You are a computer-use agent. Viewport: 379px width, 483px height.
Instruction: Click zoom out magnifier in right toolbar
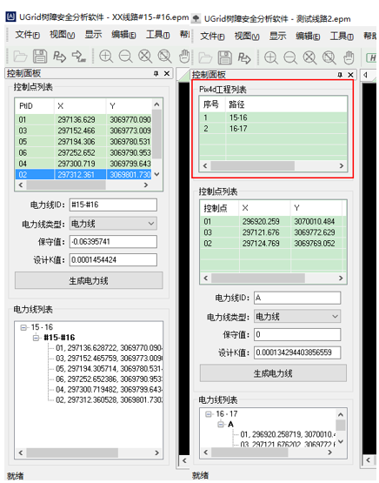coord(290,57)
